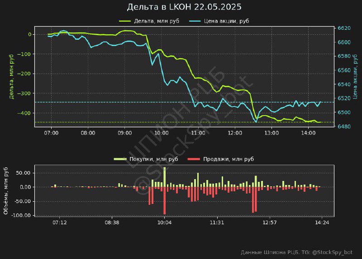Click the chart title 'Дельта в LKOH 22.05.2025'
Image resolution: width=362 pixels, height=259 pixels.
[x=184, y=7]
